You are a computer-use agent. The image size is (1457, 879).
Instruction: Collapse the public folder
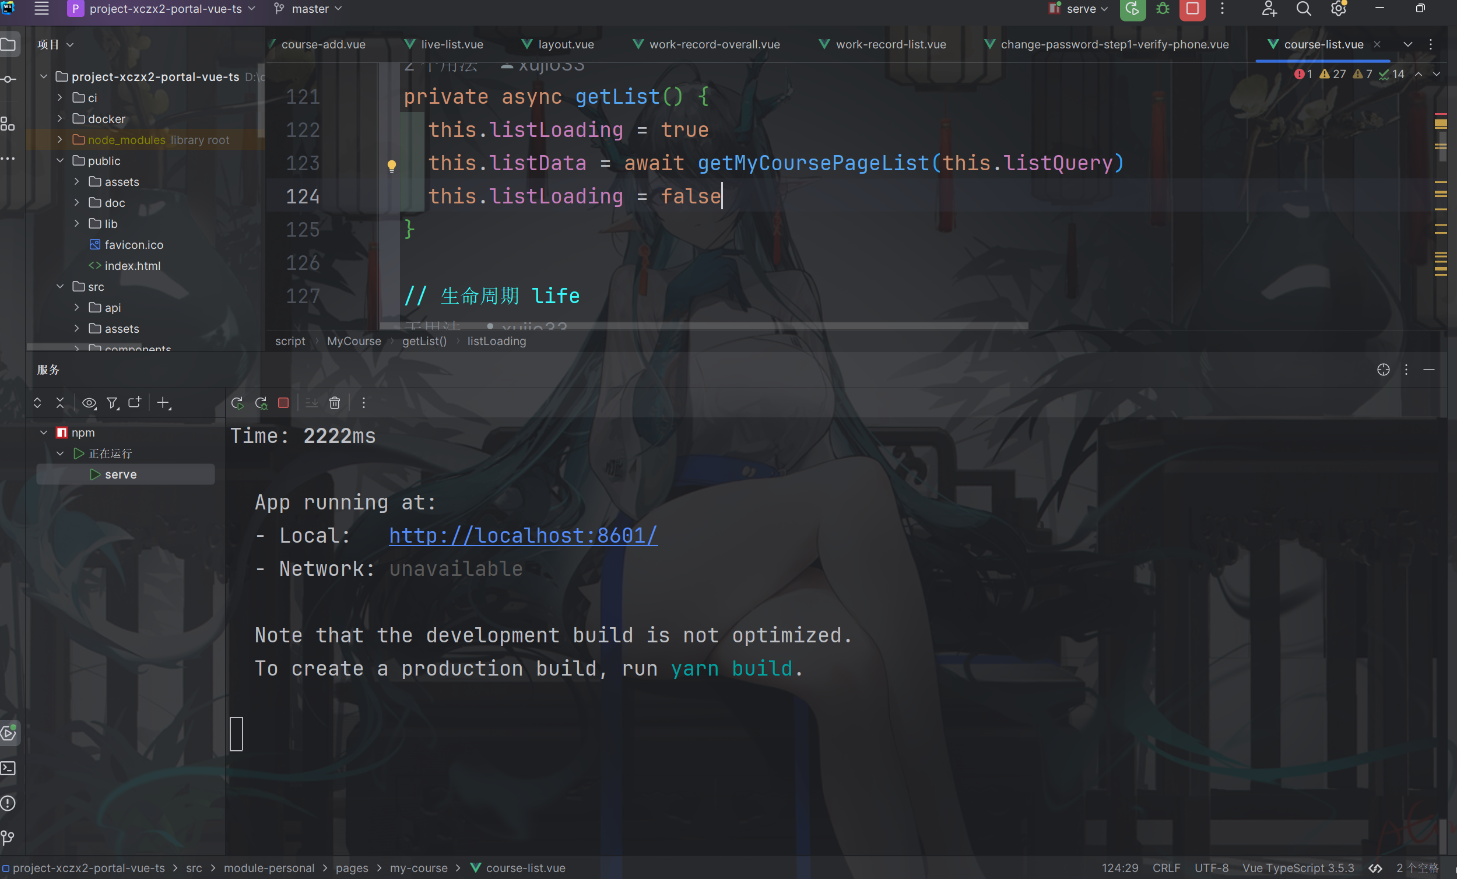(59, 161)
